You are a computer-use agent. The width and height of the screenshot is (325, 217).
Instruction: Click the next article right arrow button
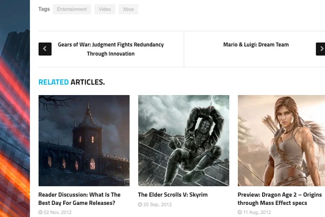(321, 49)
